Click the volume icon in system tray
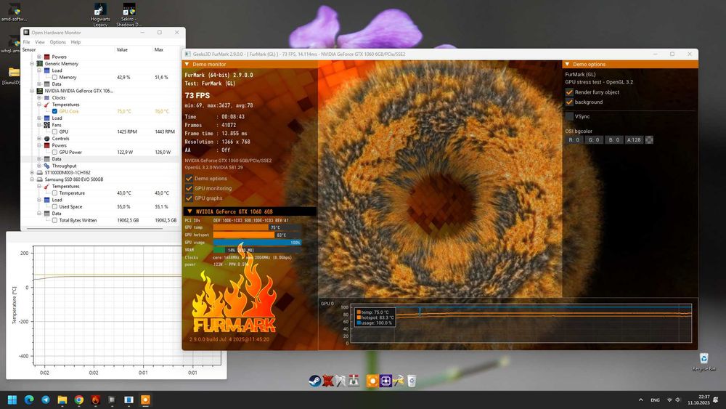 tap(678, 400)
